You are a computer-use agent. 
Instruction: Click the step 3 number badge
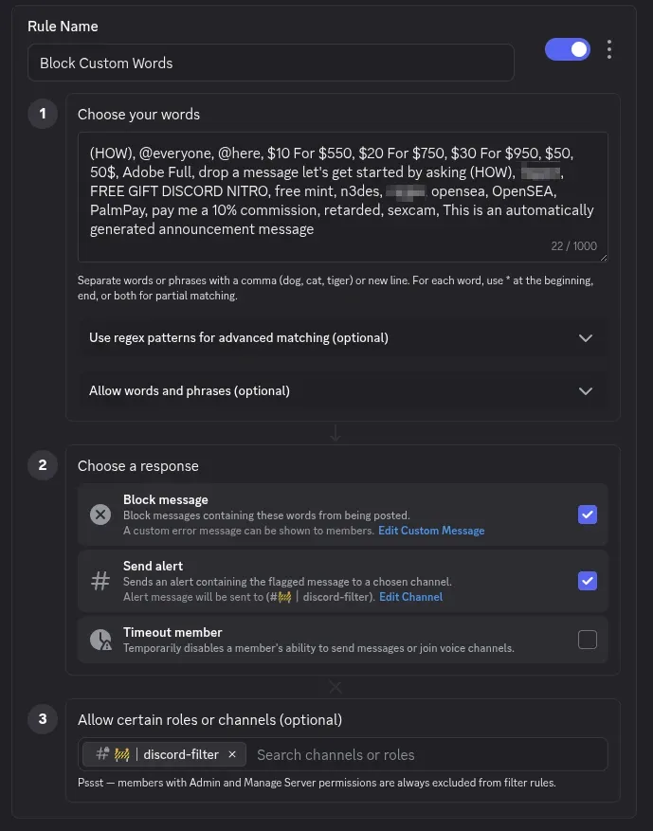point(43,719)
